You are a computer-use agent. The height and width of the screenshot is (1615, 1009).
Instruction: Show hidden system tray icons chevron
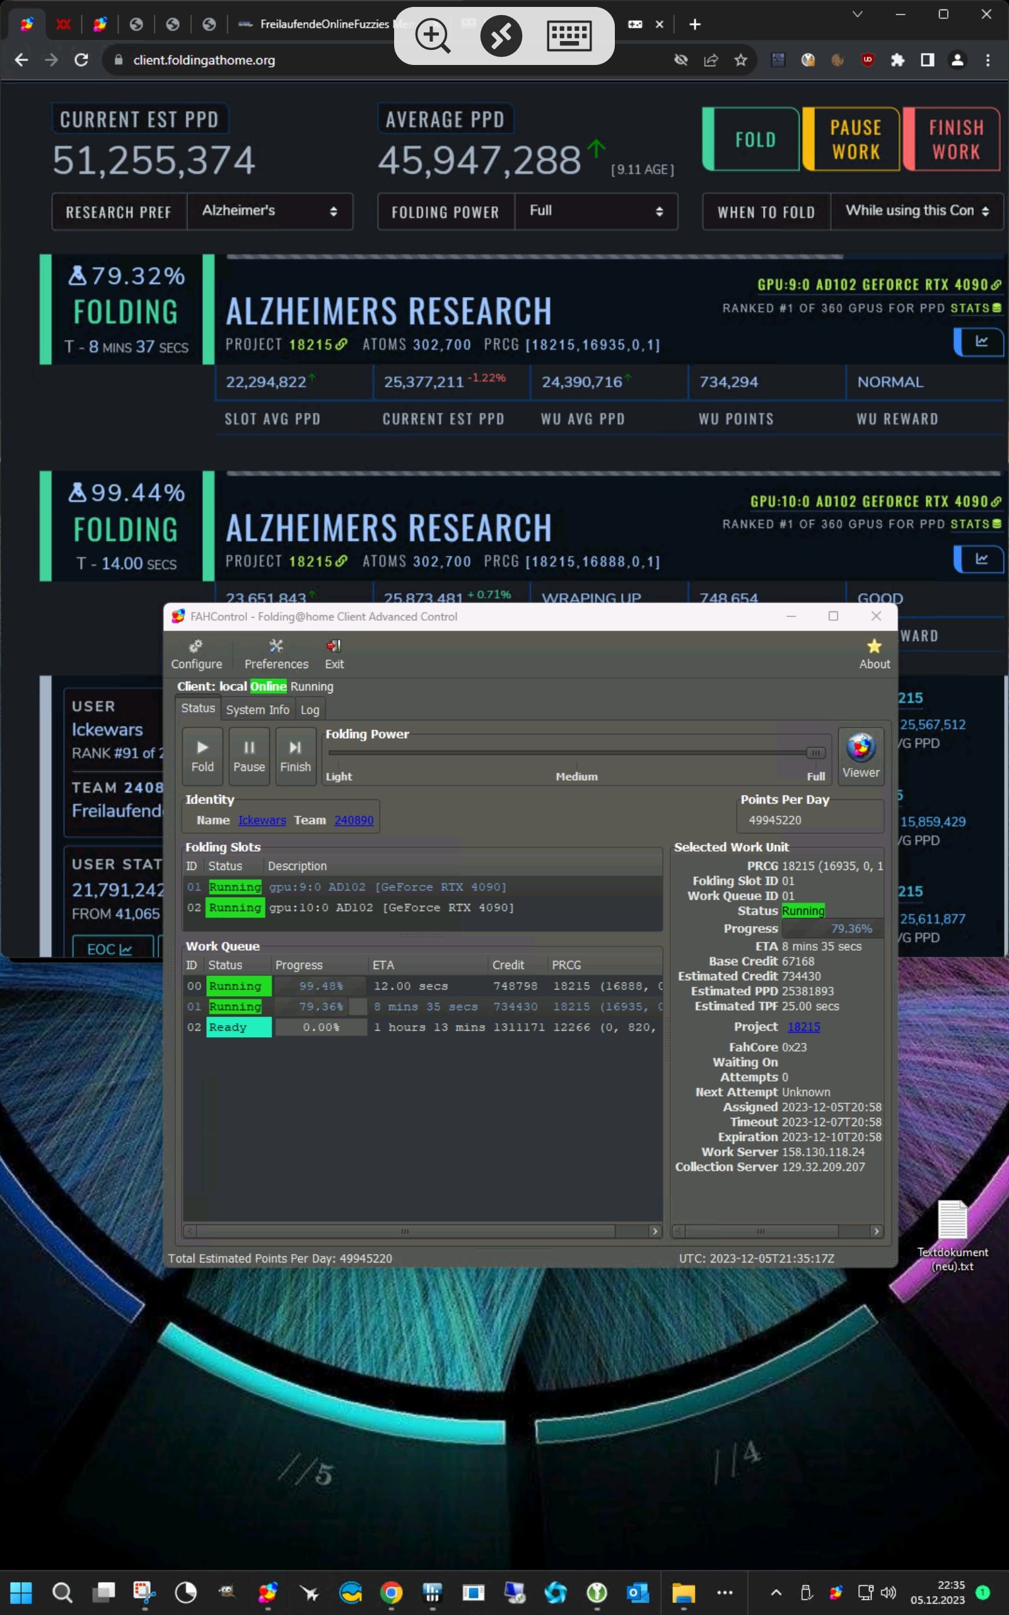click(x=776, y=1593)
